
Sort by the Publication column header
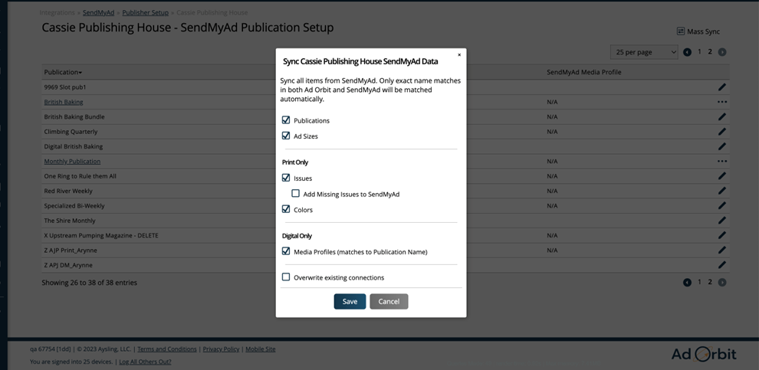click(x=63, y=72)
